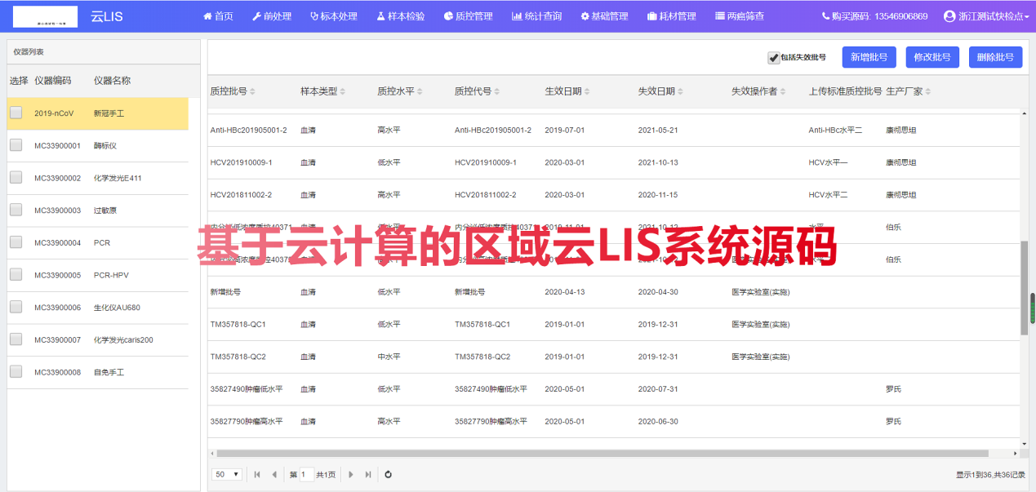Sort by 生效日期 column arrow
Screen dimensions: 1036x492
pos(588,91)
